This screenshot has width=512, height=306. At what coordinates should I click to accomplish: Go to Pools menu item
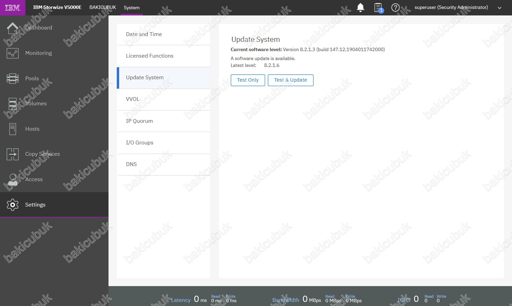pyautogui.click(x=32, y=79)
